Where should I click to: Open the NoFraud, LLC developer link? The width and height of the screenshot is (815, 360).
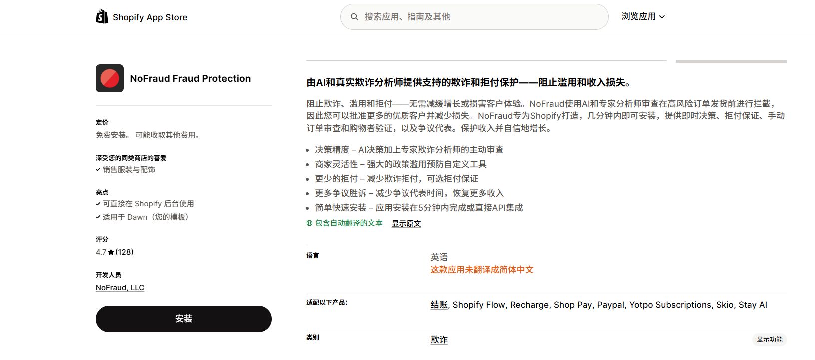120,288
